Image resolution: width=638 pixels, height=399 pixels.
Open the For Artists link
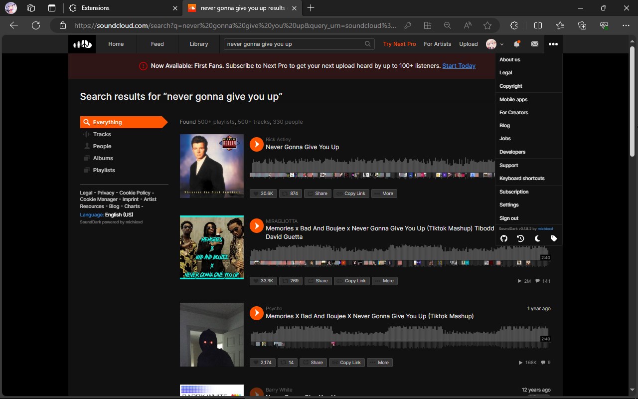(437, 44)
